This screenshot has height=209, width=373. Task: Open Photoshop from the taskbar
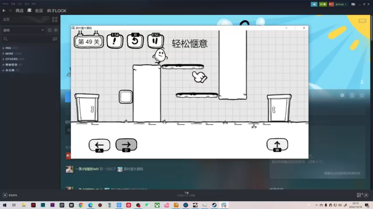pyautogui.click(x=43, y=205)
